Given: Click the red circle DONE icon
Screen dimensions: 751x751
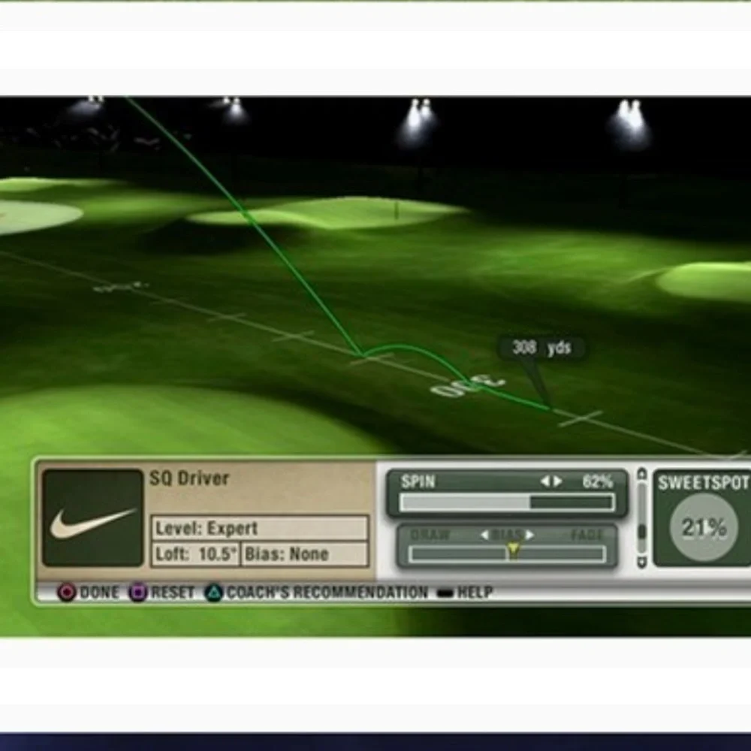Looking at the screenshot, I should (x=67, y=593).
